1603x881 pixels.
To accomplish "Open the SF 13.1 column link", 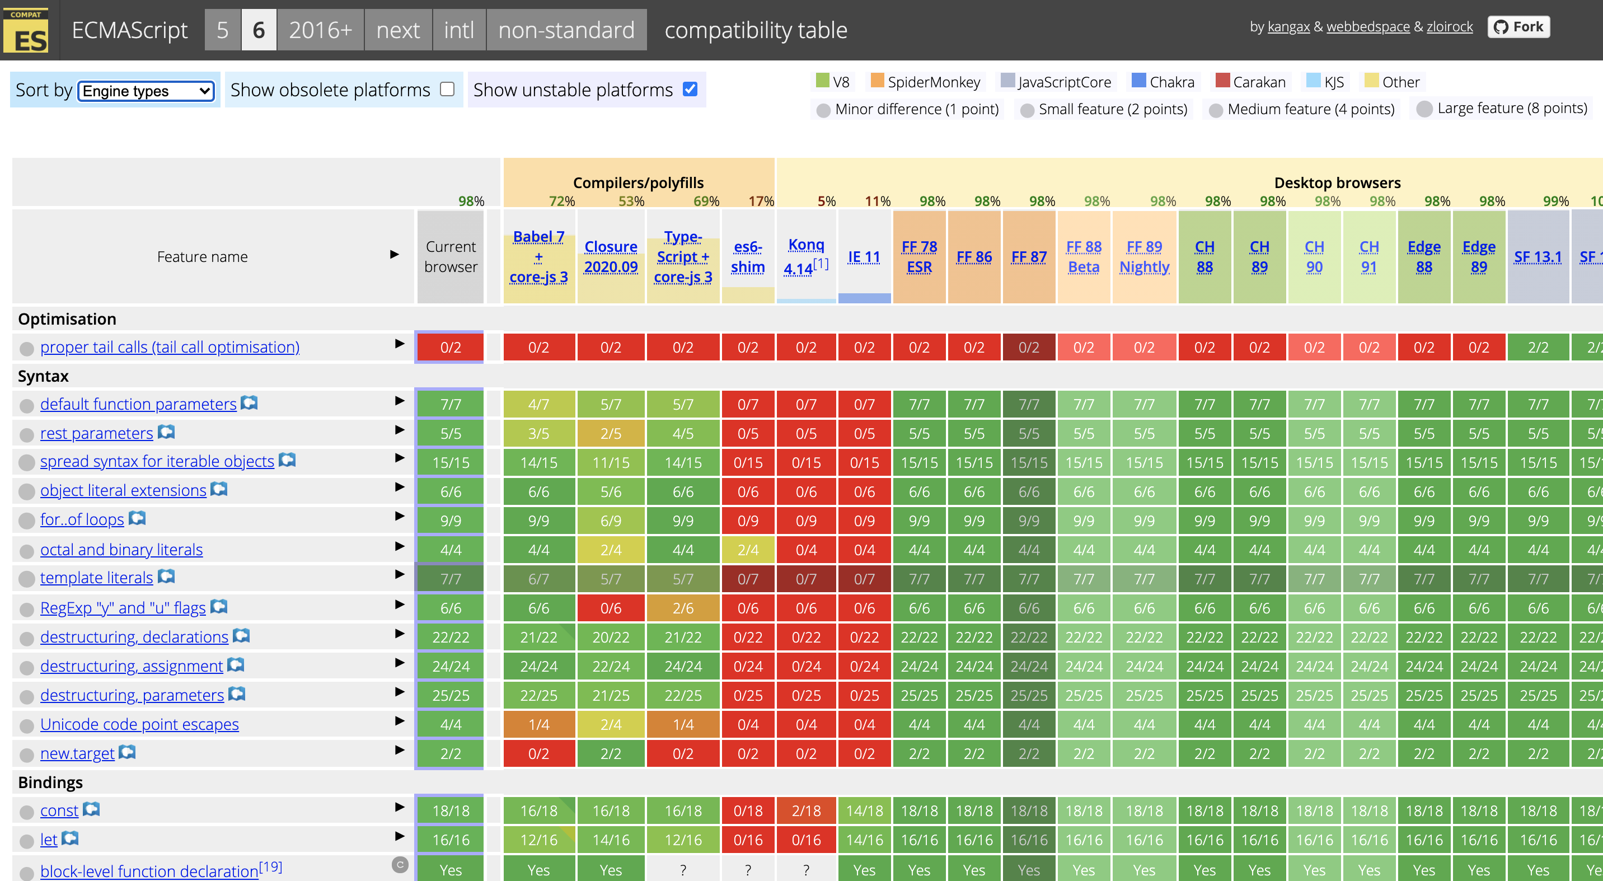I will pos(1538,256).
